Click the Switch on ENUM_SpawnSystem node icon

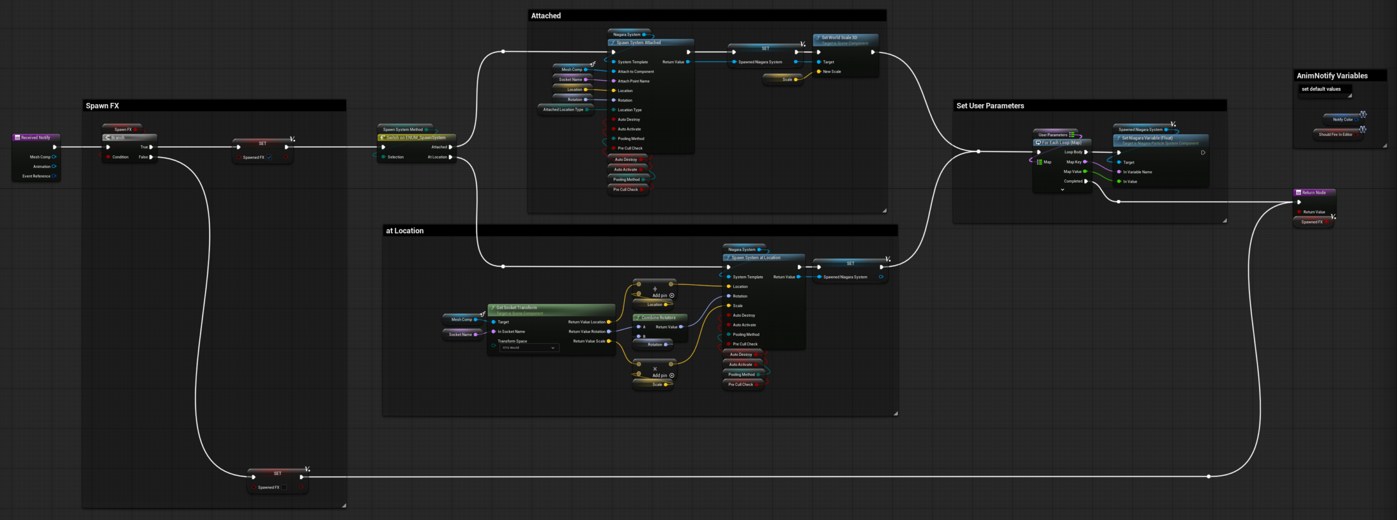pos(383,138)
